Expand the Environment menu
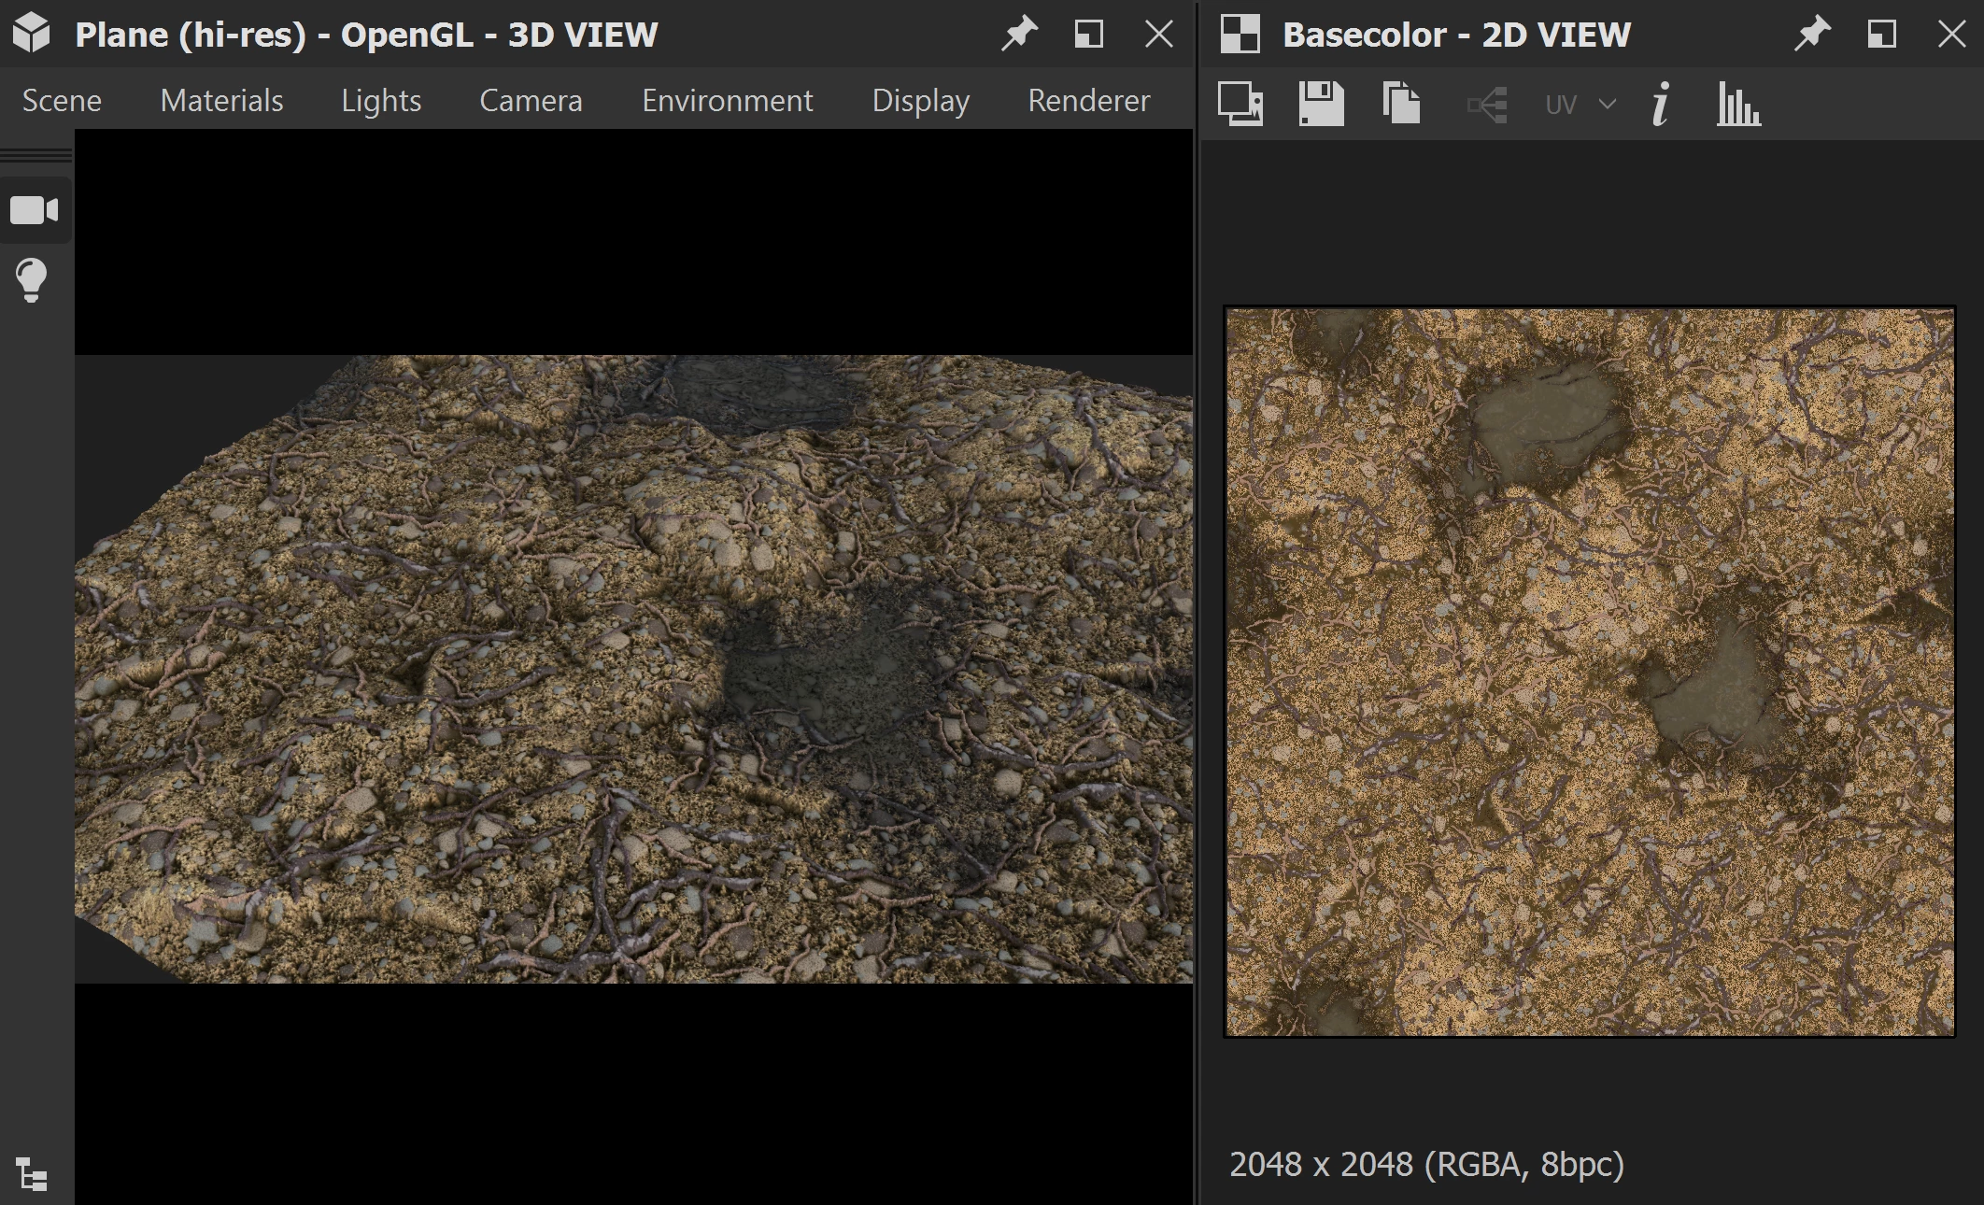Viewport: 1984px width, 1205px height. click(x=727, y=100)
